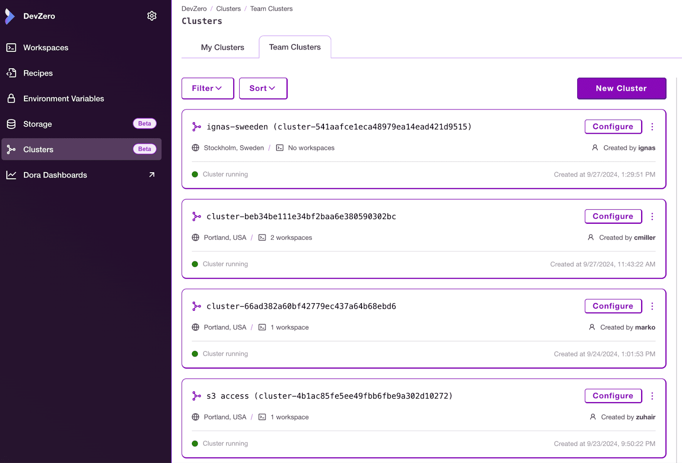This screenshot has width=682, height=463.
Task: Open kebab menu for cluster-66ad382a
Action: (652, 306)
